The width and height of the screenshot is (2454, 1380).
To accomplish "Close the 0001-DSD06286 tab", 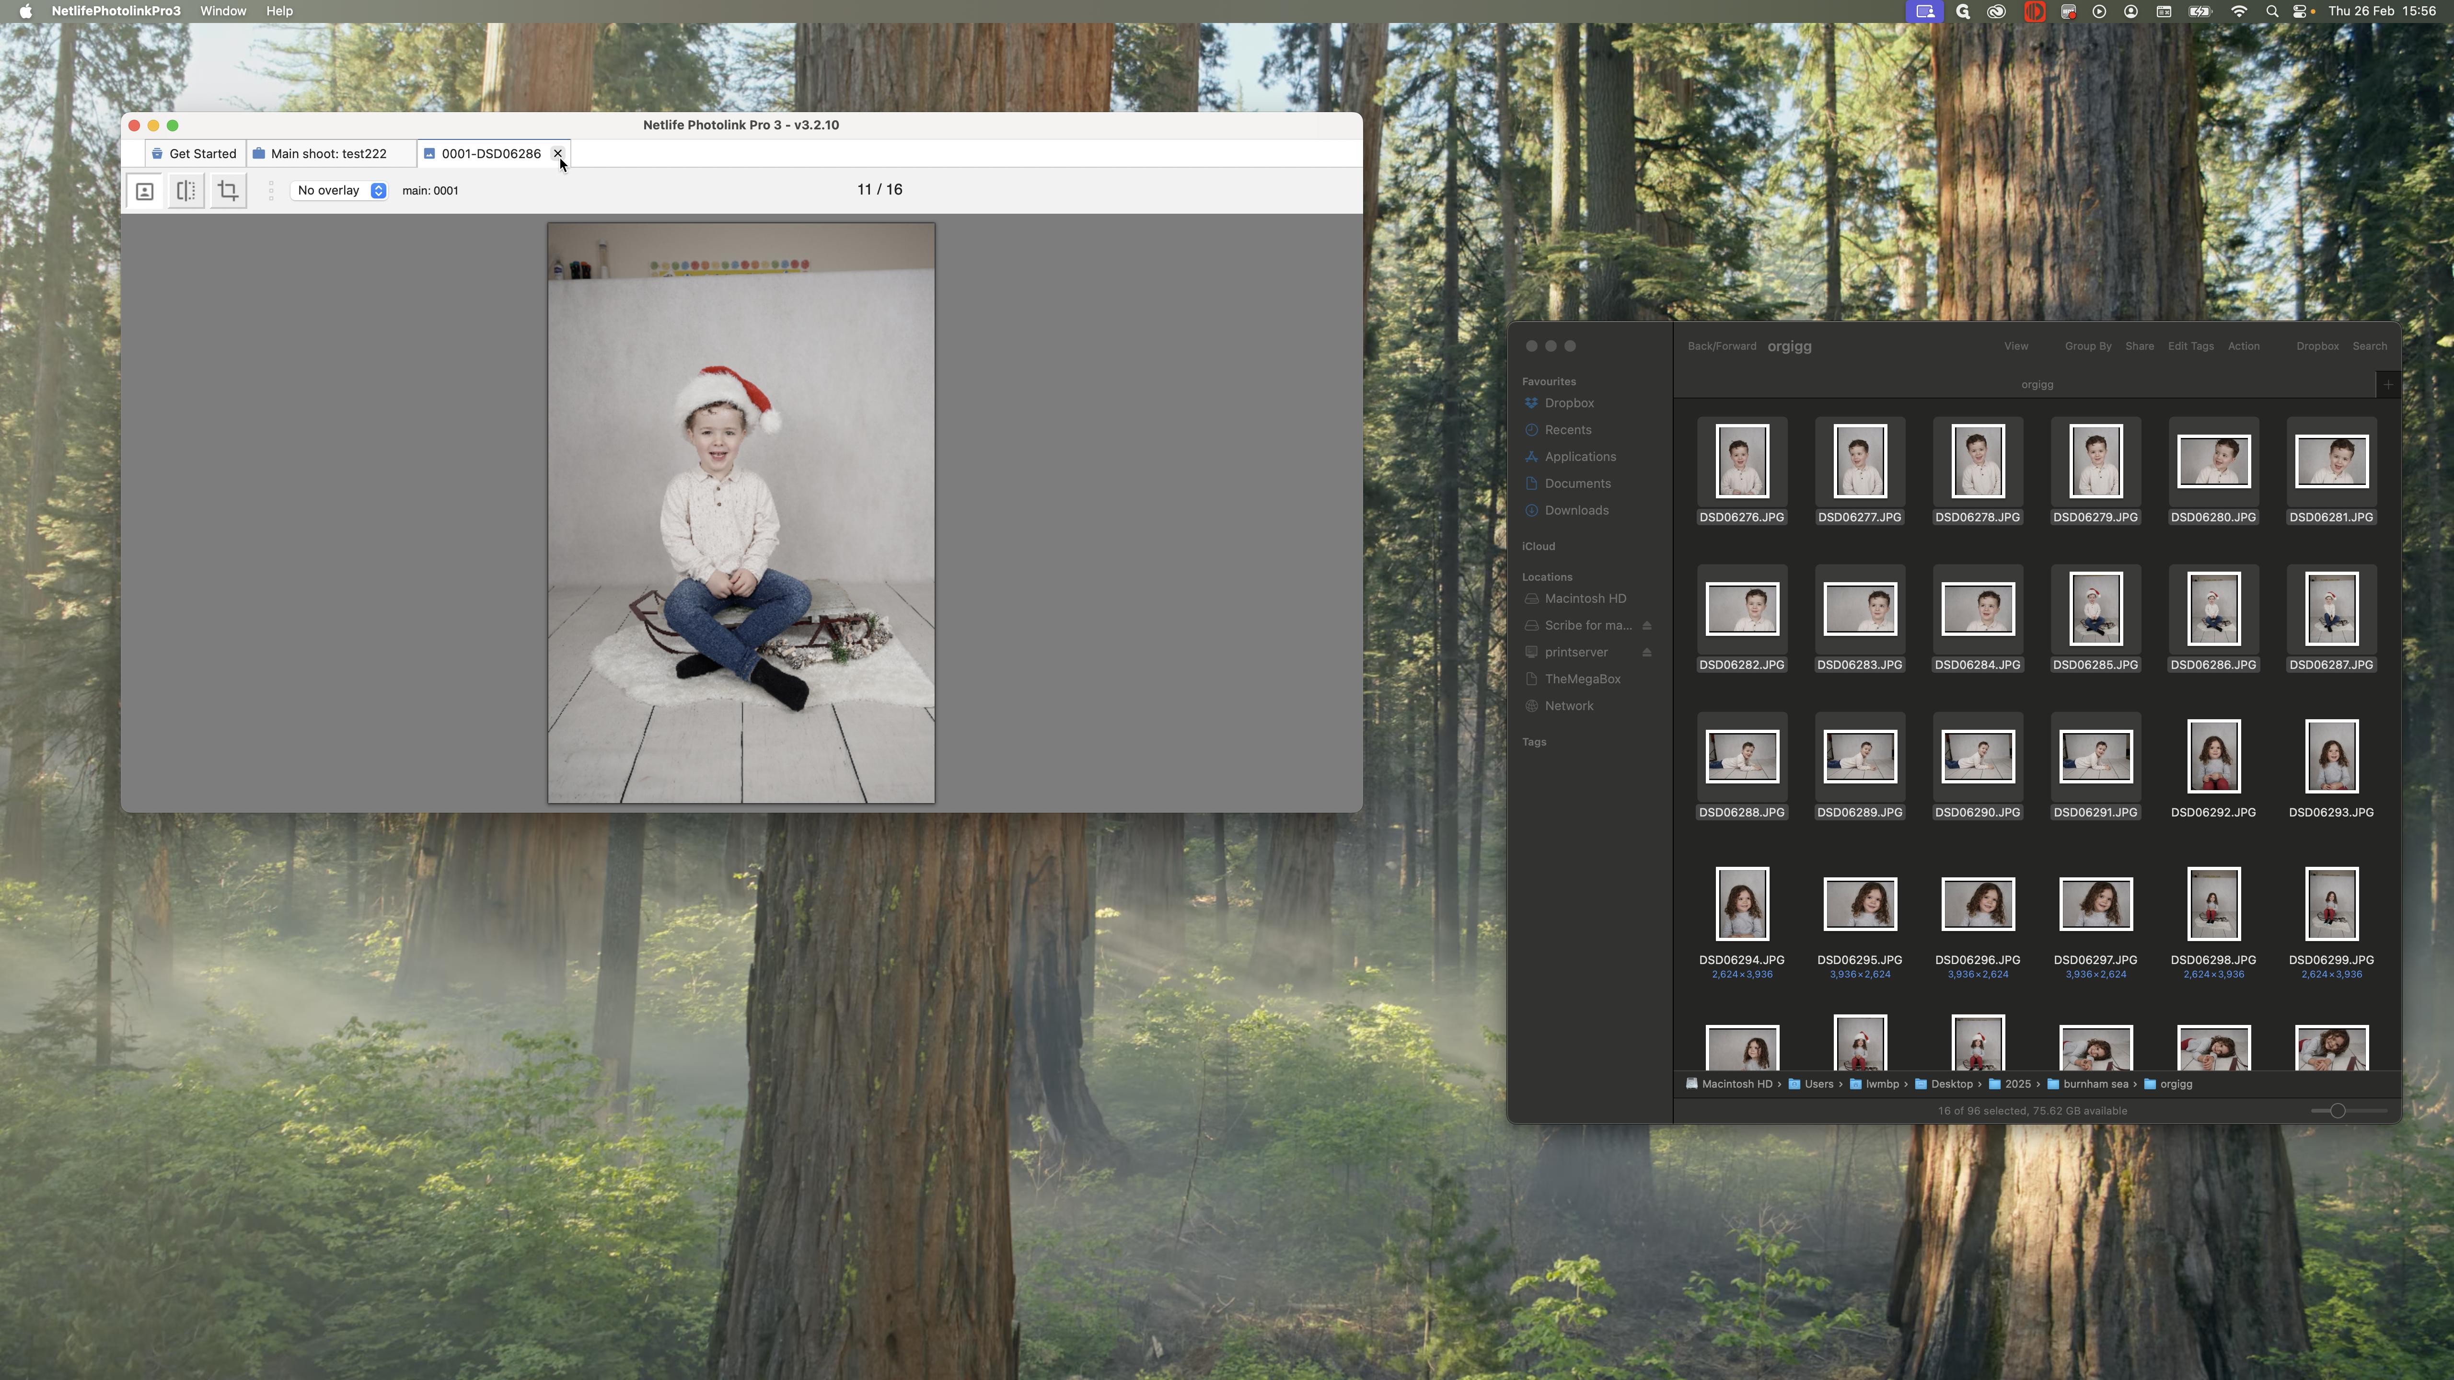I will click(x=558, y=153).
